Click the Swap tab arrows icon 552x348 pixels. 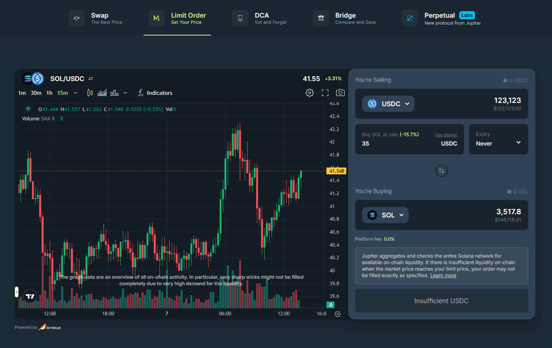pos(77,18)
